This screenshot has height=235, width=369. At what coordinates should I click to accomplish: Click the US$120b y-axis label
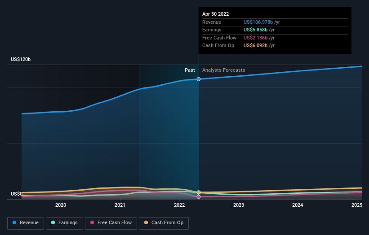tap(21, 59)
